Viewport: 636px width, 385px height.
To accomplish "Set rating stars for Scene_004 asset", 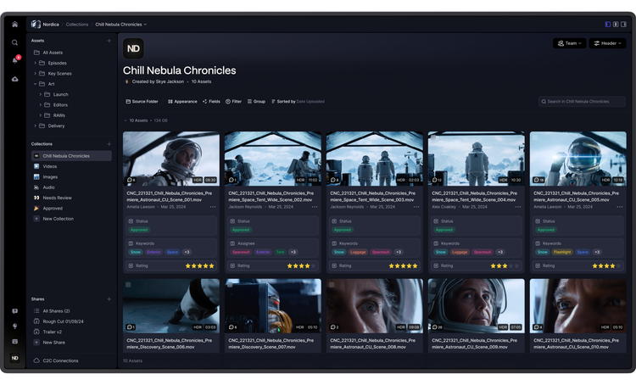I will [505, 266].
